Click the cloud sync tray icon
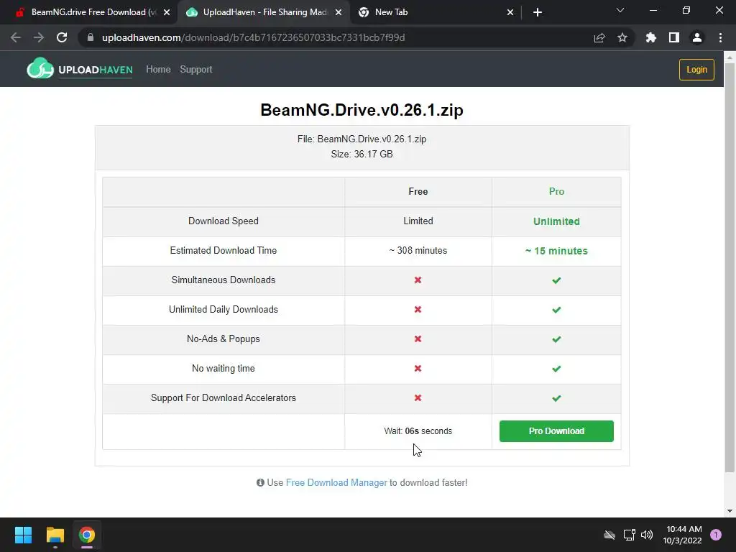736x552 pixels. point(609,535)
